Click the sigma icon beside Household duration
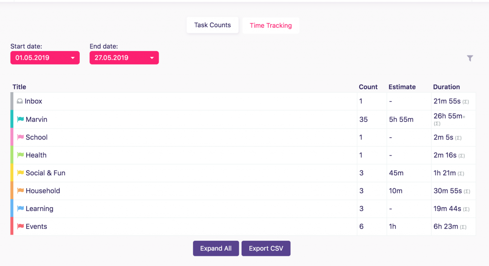This screenshot has width=489, height=266. pyautogui.click(x=467, y=191)
